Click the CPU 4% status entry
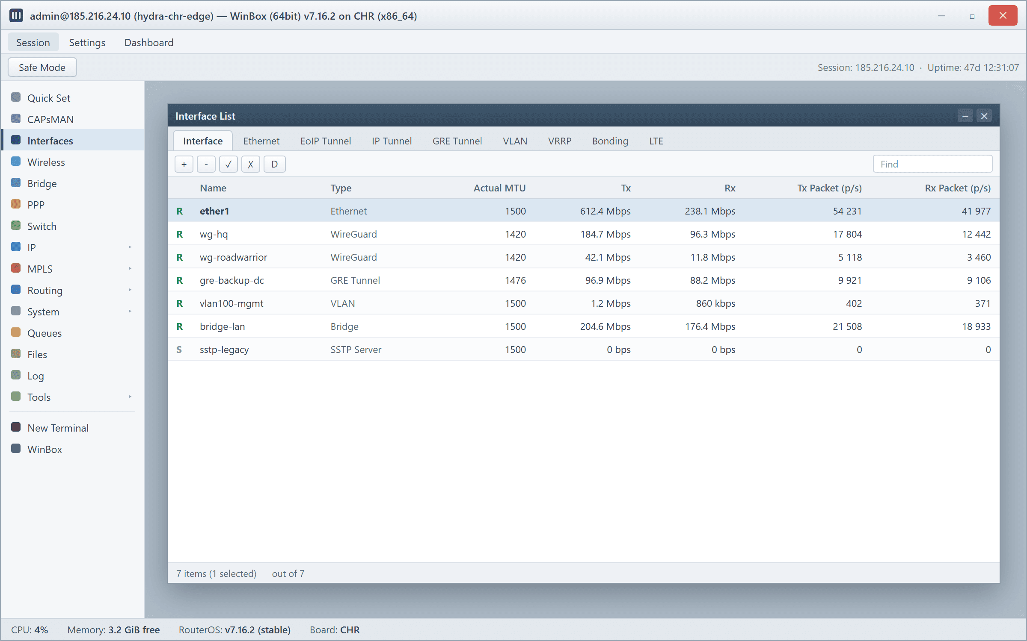Screen dimensions: 1027x641 (x=30, y=630)
